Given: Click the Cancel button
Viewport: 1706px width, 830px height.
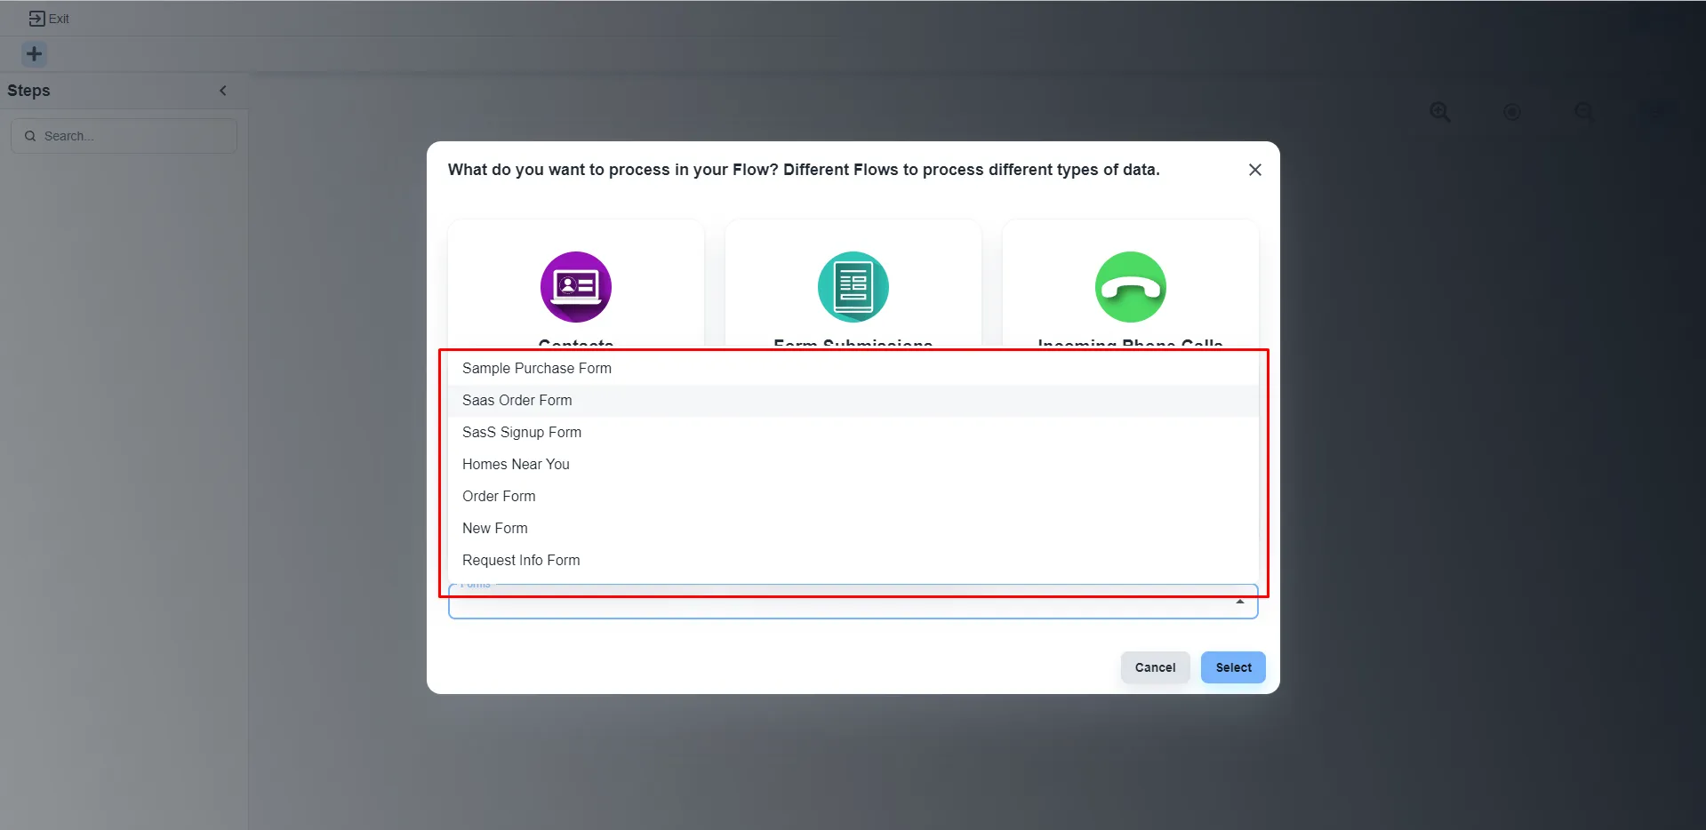Looking at the screenshot, I should click(x=1155, y=667).
